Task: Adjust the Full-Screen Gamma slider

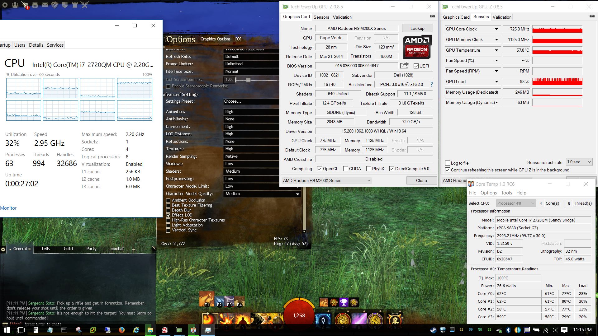Action: (248, 80)
